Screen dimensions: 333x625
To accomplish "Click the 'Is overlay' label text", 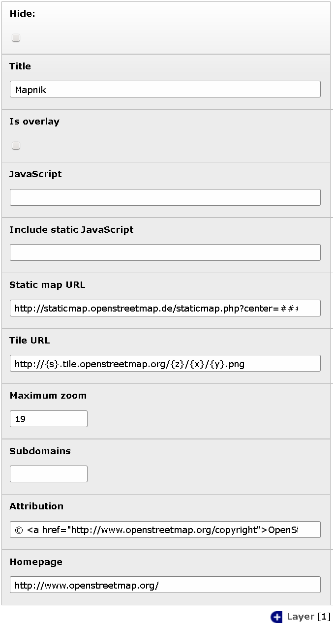I will click(34, 122).
